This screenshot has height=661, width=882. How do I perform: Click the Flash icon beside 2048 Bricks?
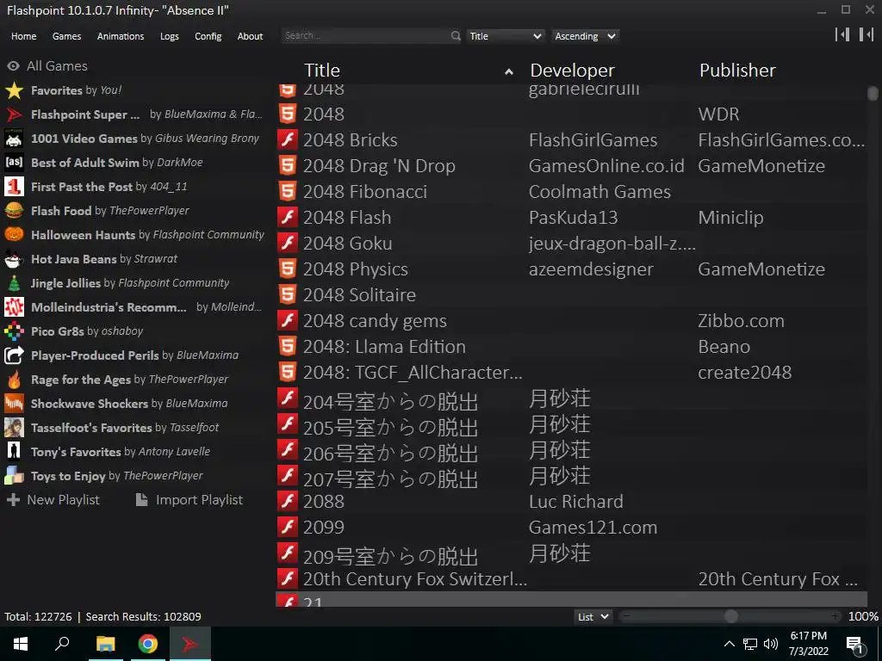[288, 139]
